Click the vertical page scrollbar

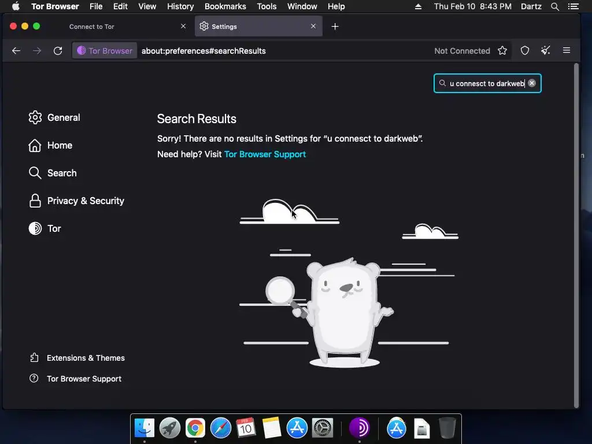point(576,236)
